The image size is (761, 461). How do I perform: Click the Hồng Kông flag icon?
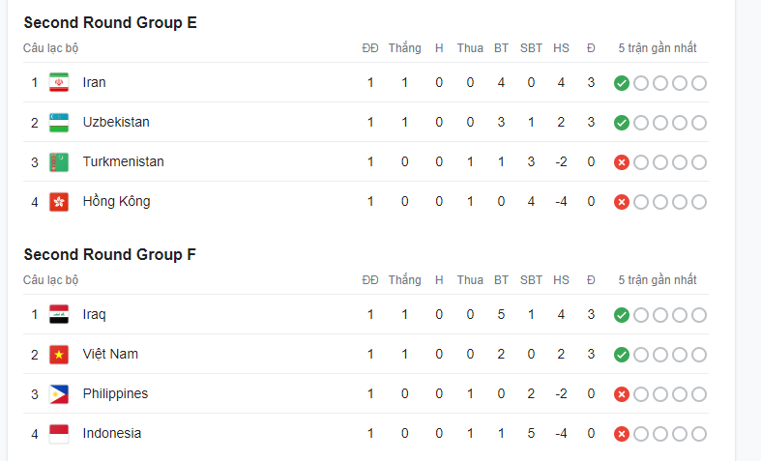pyautogui.click(x=59, y=202)
